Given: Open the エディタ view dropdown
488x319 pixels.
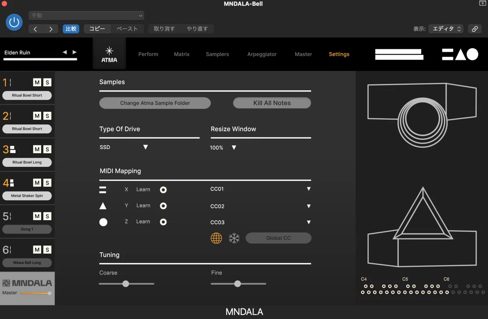Looking at the screenshot, I should tap(446, 29).
